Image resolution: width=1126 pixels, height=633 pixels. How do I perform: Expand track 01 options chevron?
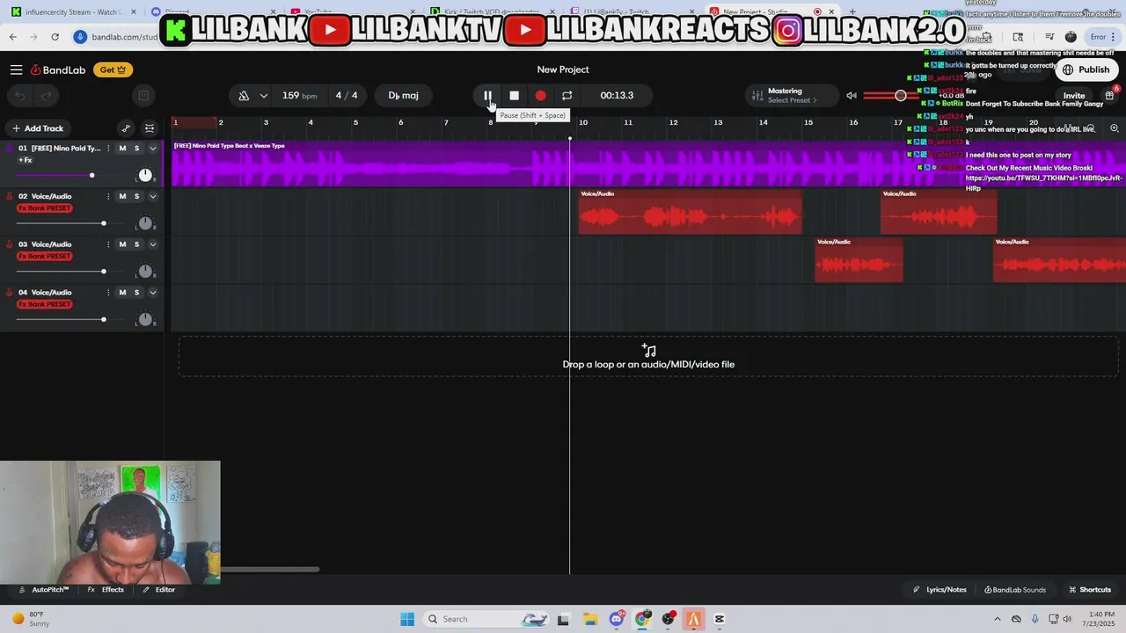(x=152, y=149)
